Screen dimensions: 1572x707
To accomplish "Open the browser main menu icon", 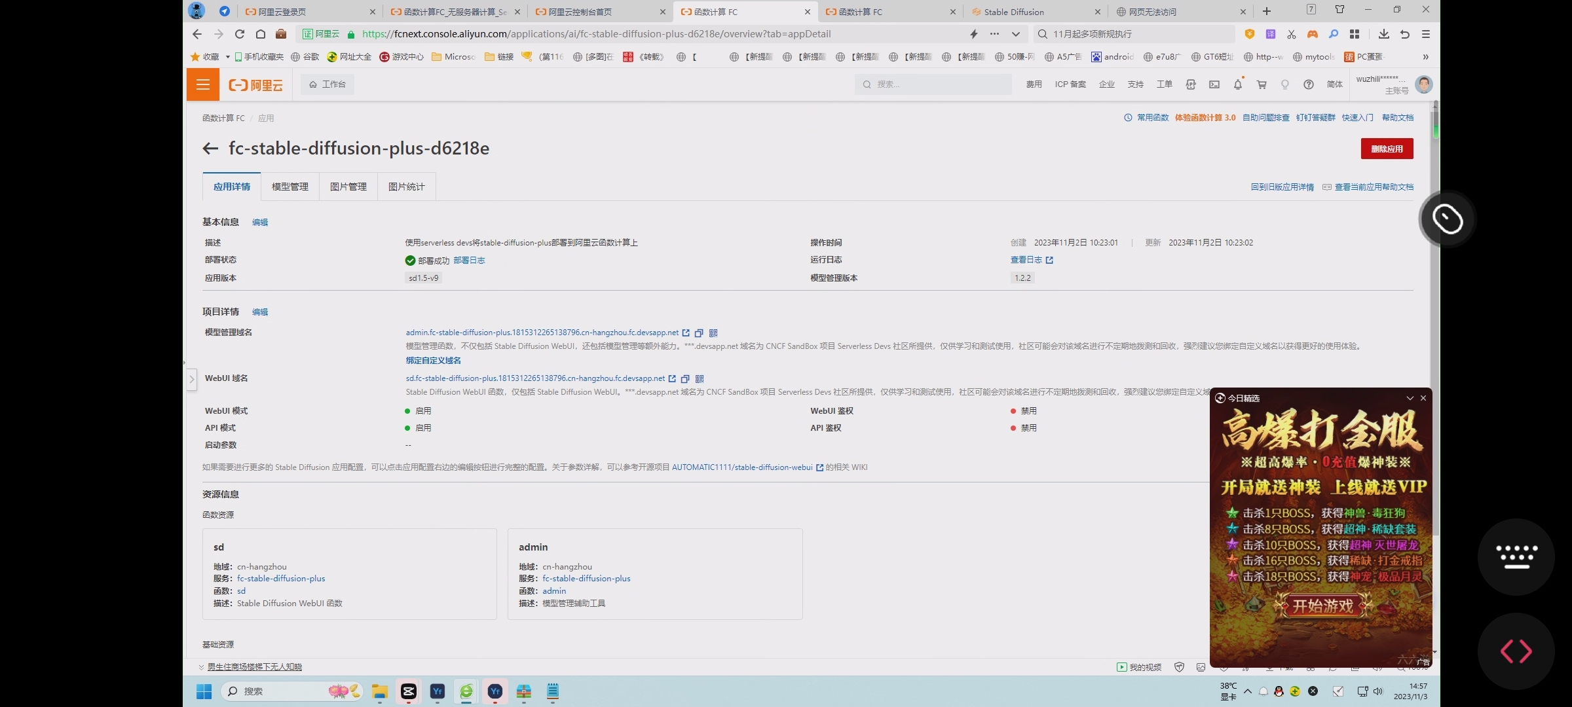I will click(x=1426, y=34).
